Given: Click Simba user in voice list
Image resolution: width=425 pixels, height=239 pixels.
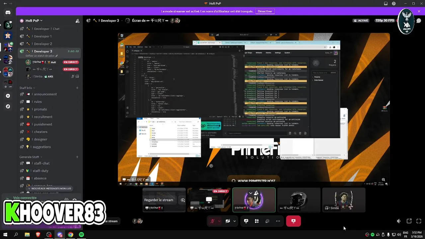Looking at the screenshot, I should (52, 76).
